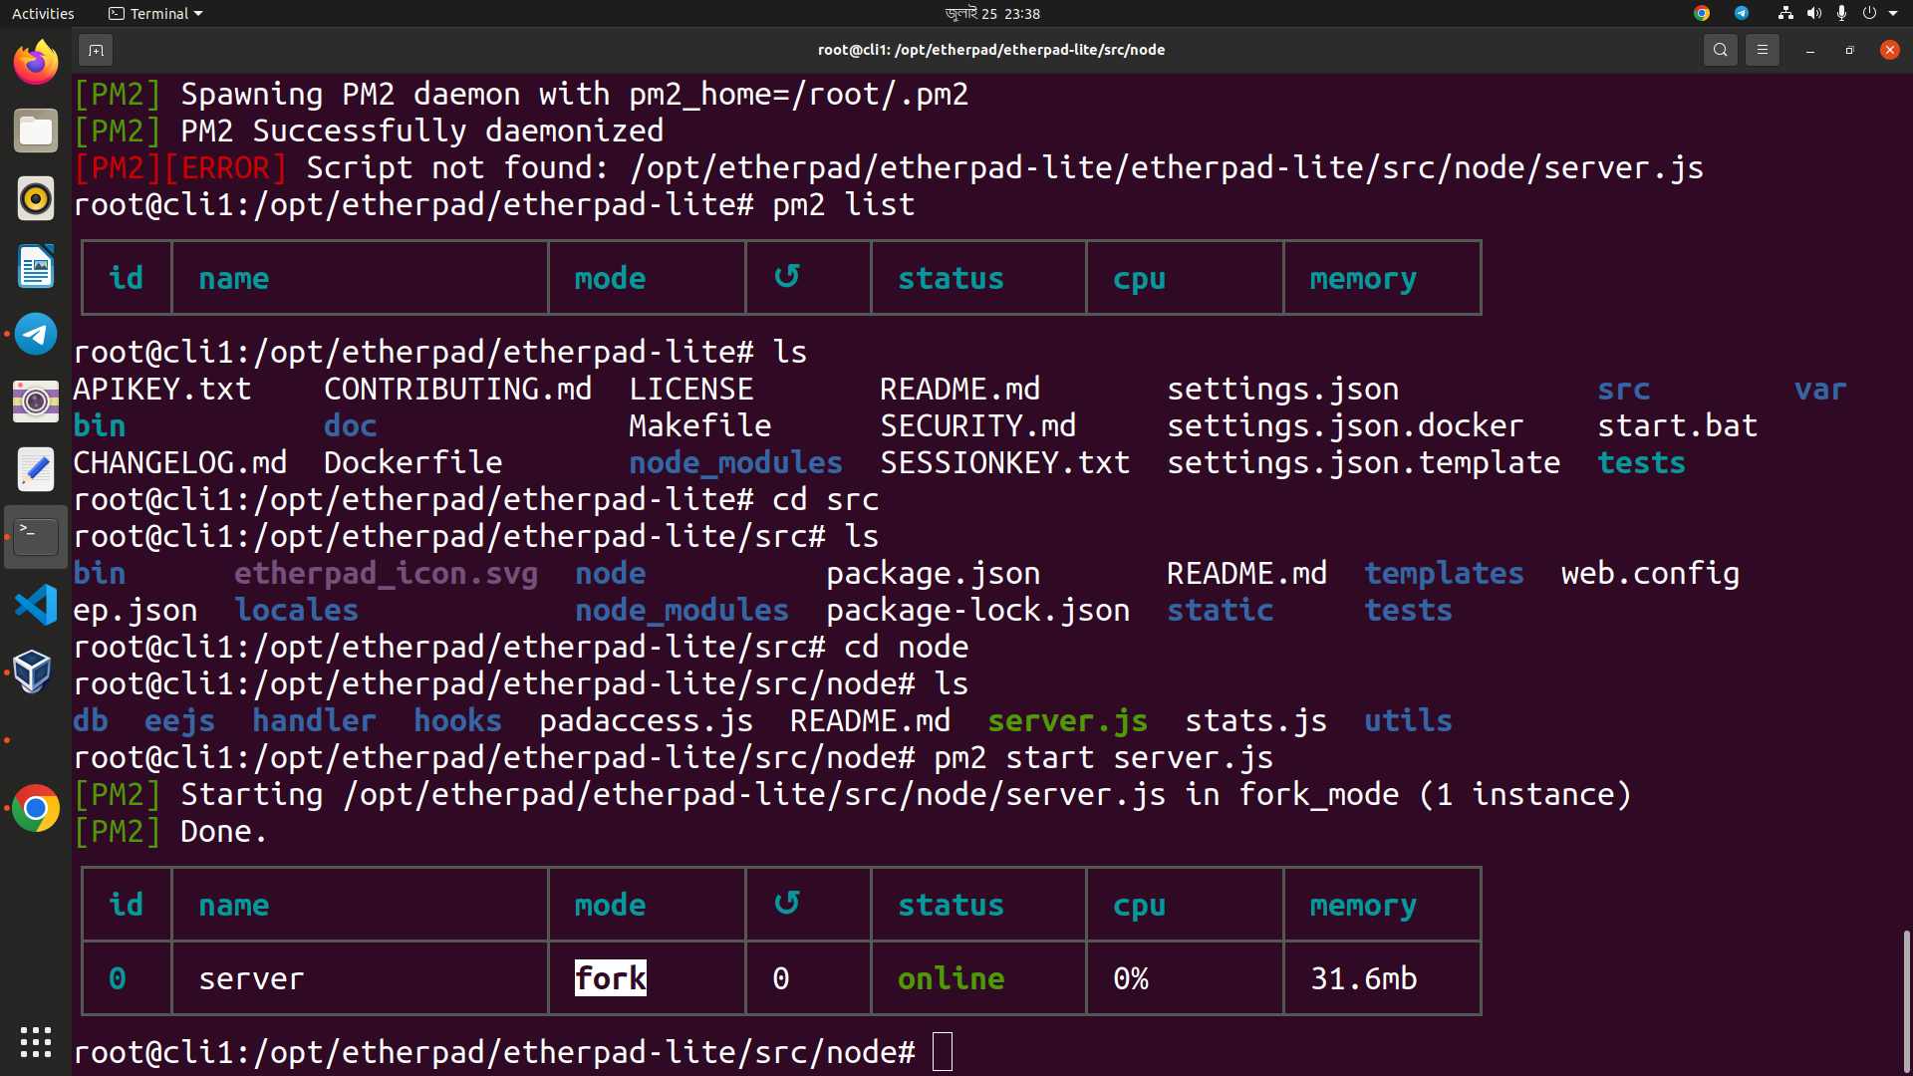Click 'etherpad_icon.svg' file name

point(386,573)
